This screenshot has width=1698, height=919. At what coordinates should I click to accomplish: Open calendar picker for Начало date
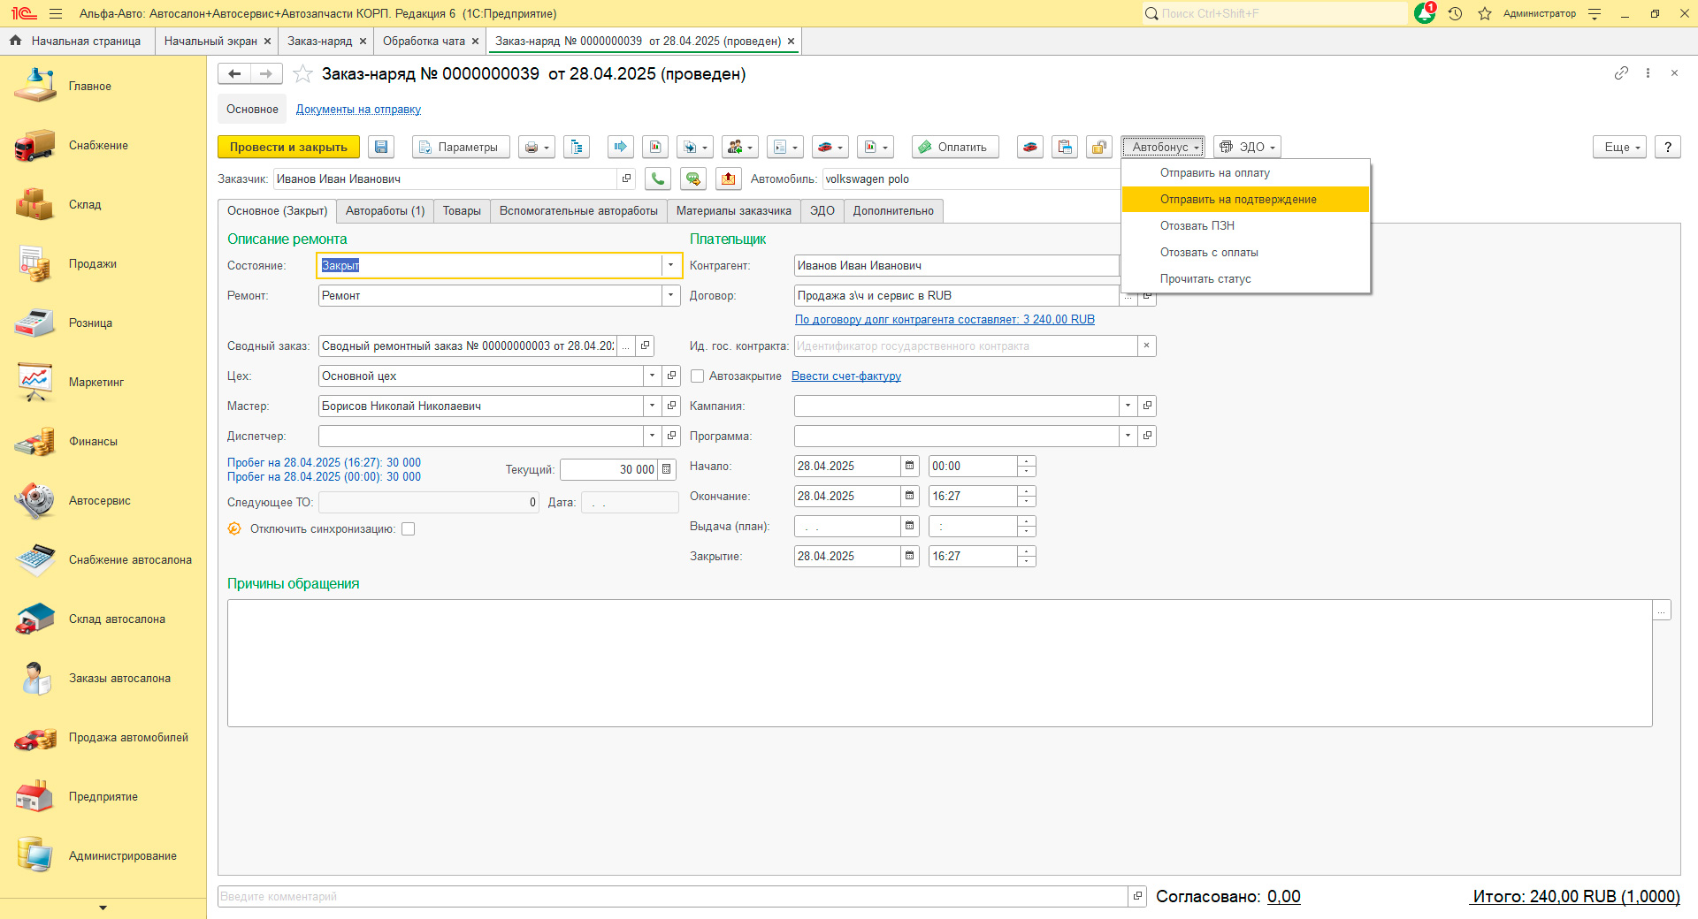click(909, 466)
